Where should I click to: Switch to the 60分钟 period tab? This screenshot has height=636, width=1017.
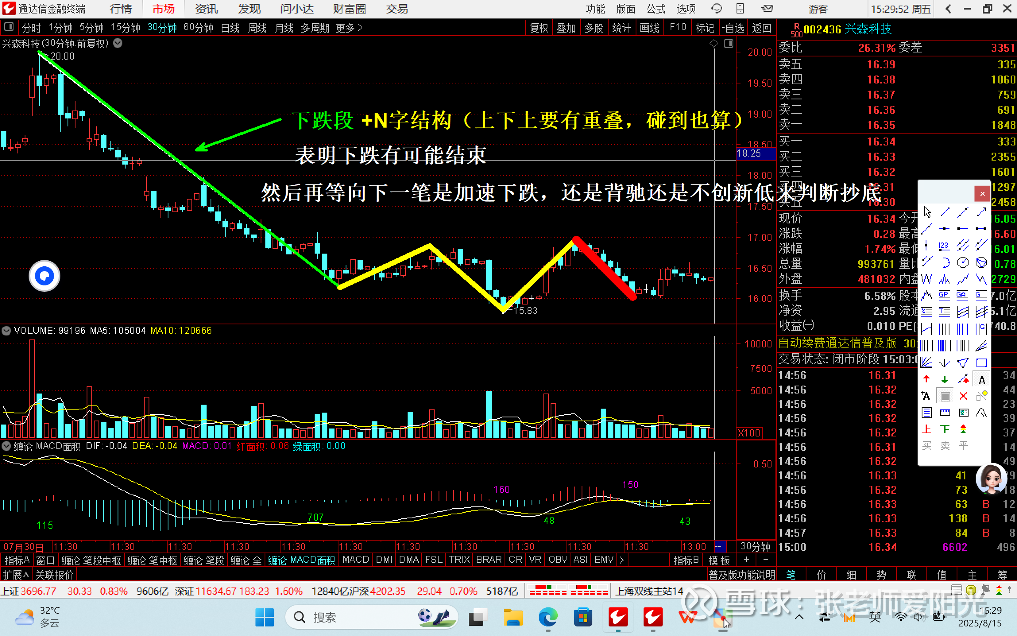coord(198,28)
